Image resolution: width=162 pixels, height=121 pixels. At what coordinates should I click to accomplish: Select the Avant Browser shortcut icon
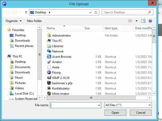pyautogui.click(x=49, y=56)
